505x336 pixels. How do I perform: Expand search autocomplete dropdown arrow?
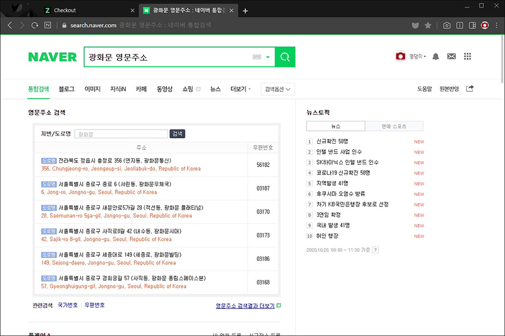tap(268, 57)
